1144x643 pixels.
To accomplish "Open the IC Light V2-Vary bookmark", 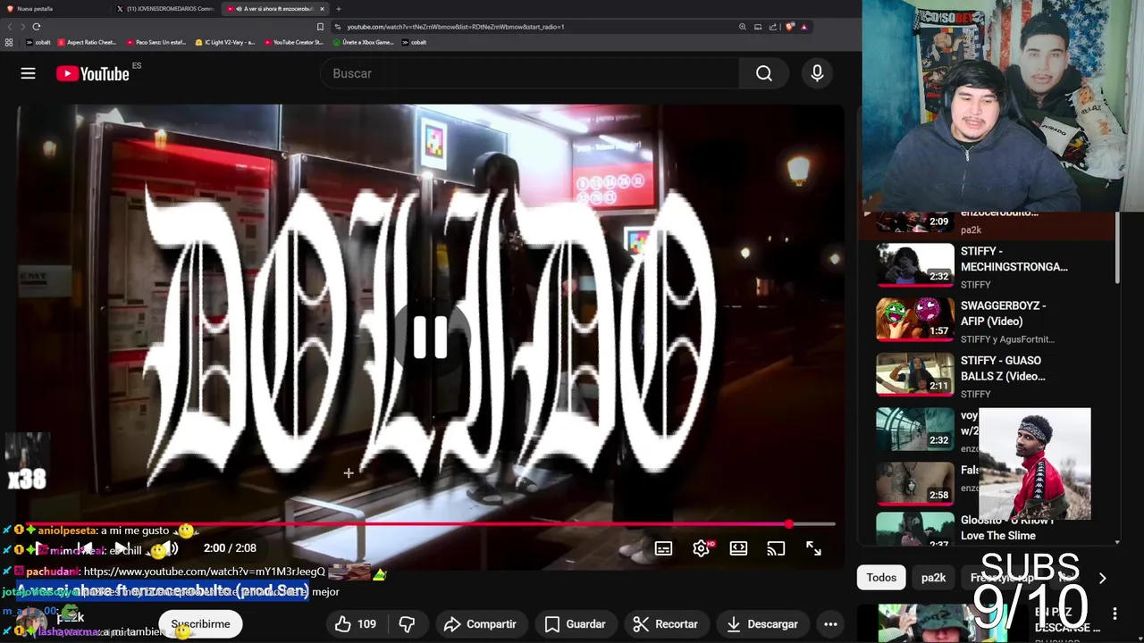I will coord(225,42).
